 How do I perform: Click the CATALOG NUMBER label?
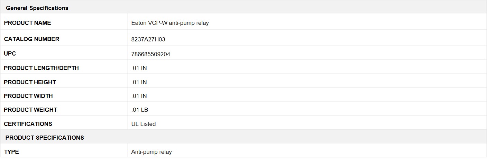(32, 39)
